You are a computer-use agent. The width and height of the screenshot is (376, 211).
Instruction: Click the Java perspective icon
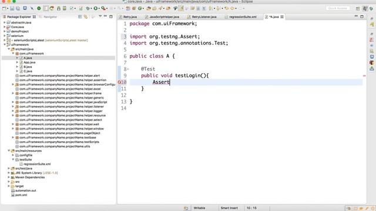[365, 9]
